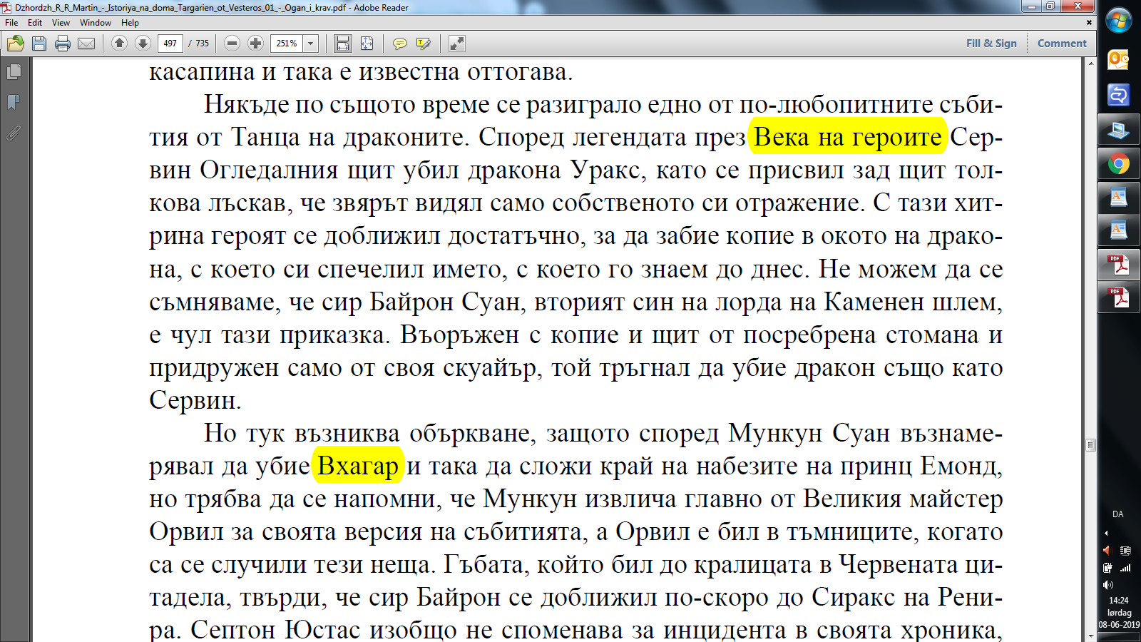
Task: Click the zoom percentage field 251%
Action: [x=287, y=44]
